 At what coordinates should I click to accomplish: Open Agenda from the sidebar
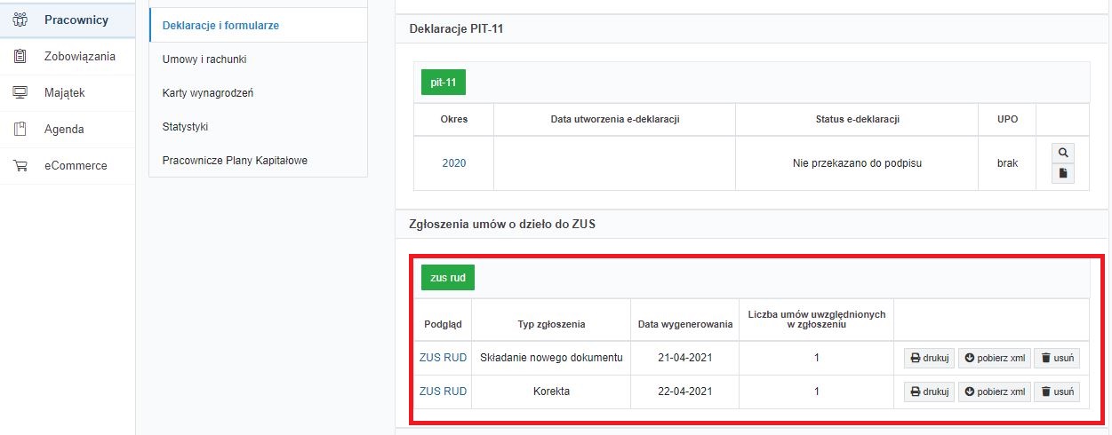68,129
